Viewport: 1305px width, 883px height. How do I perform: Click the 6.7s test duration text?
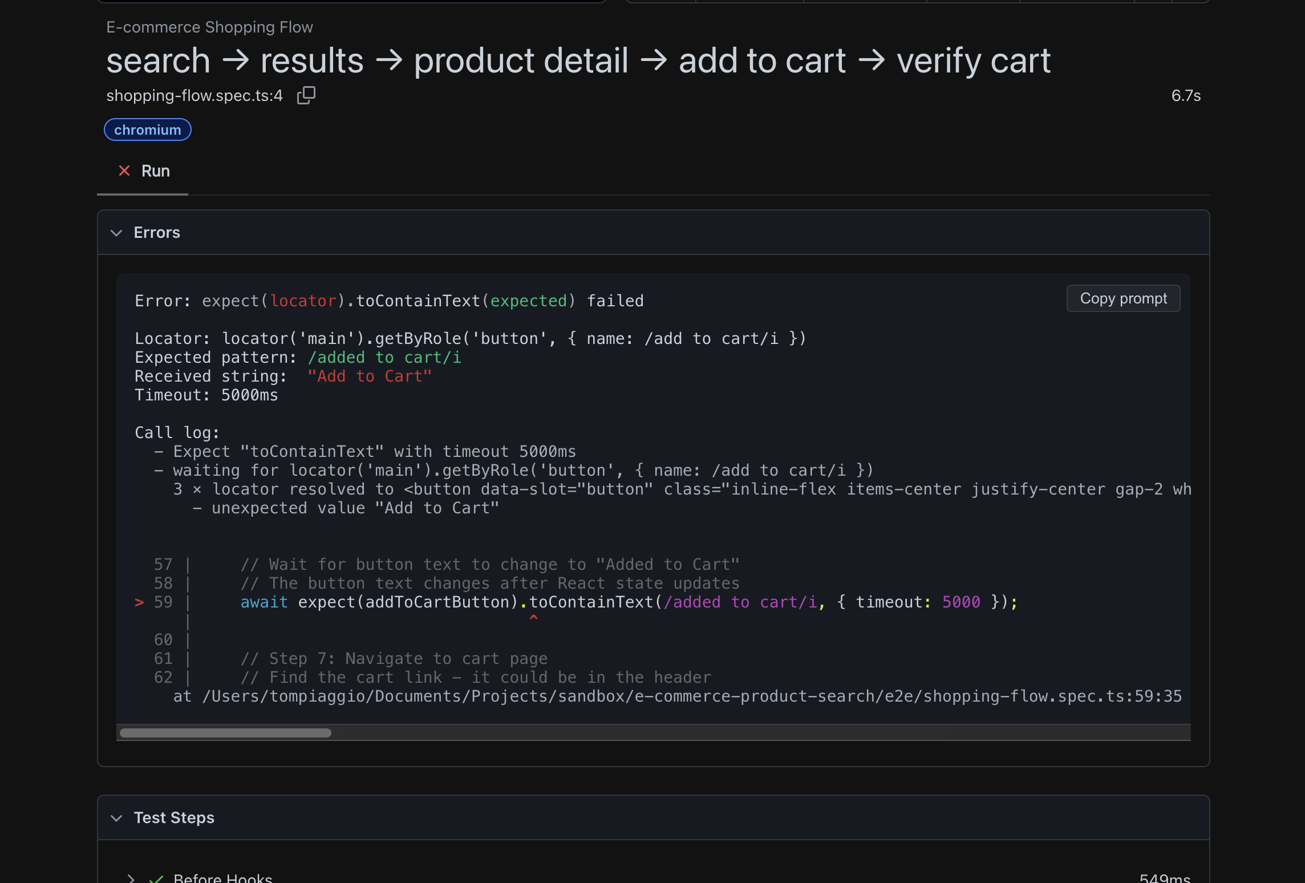pyautogui.click(x=1185, y=96)
